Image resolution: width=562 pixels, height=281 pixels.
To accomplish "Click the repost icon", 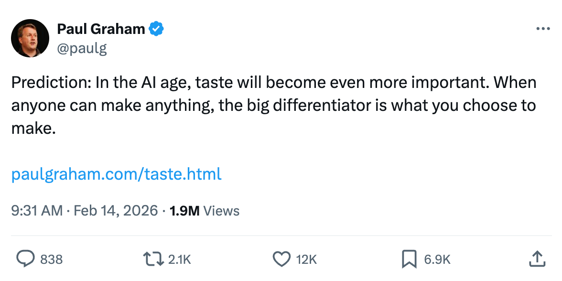I will tap(153, 259).
